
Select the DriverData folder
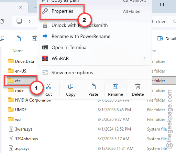[x=24, y=61]
